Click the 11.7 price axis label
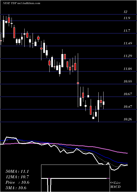 click(127, 31)
